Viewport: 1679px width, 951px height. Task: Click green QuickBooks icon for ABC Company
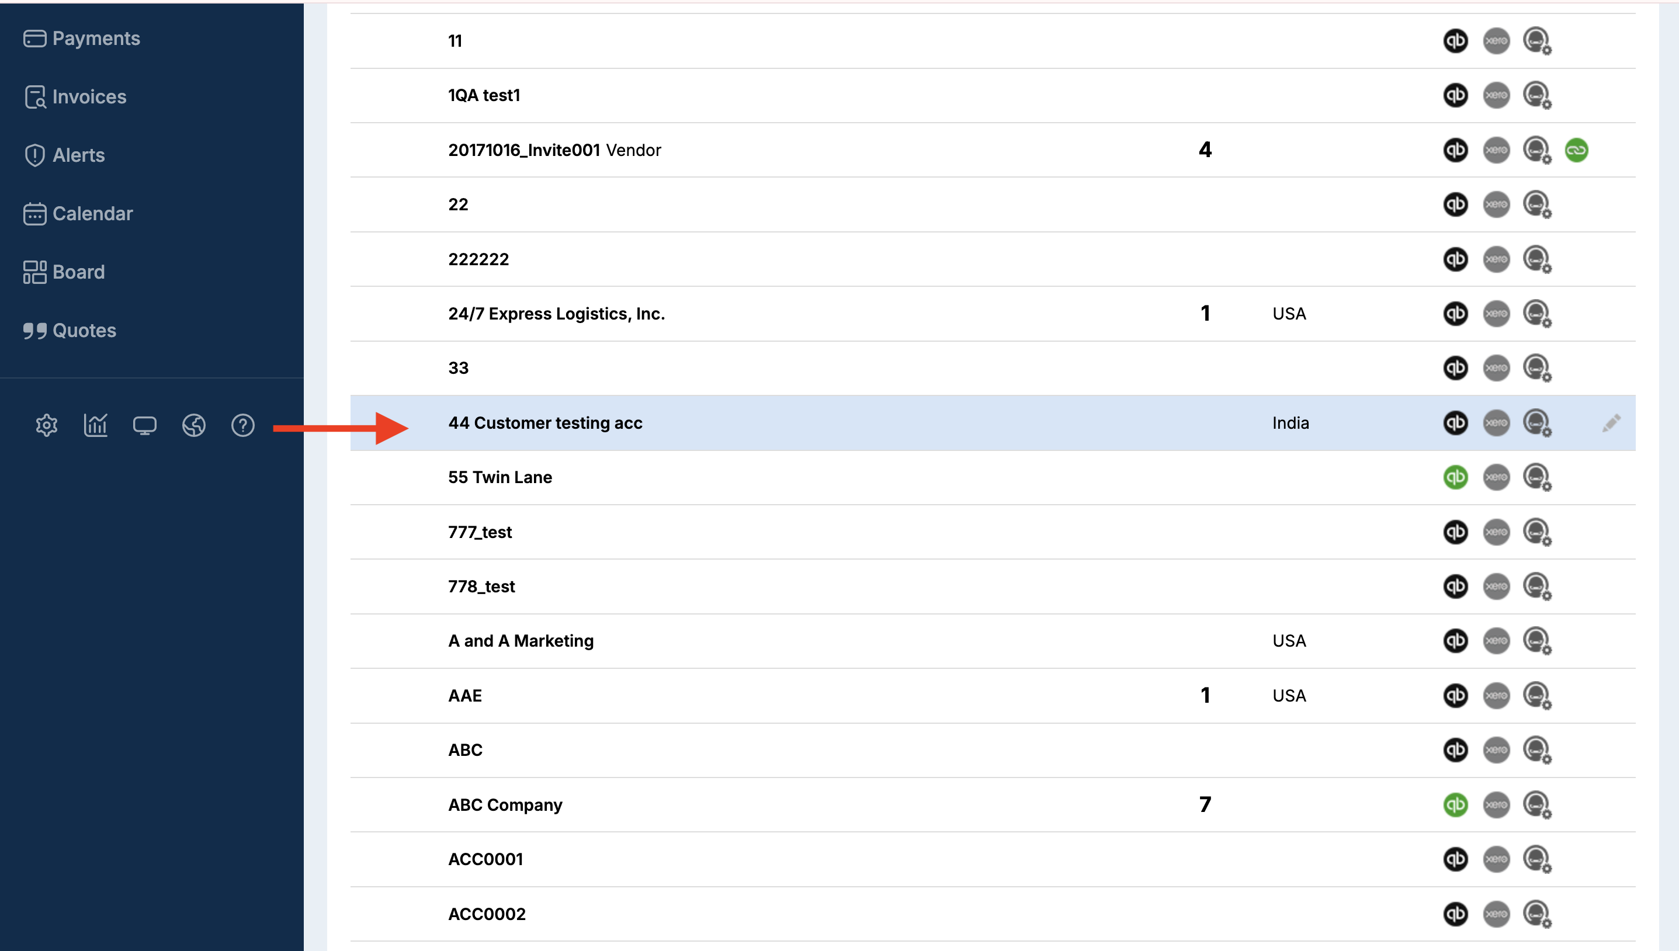(1455, 805)
